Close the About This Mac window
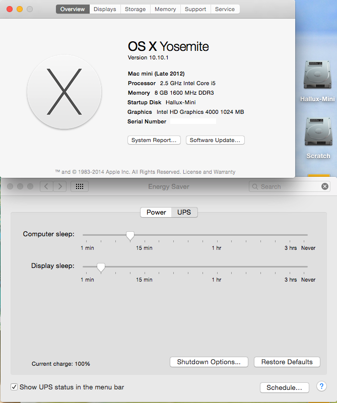337x403 pixels. (x=10, y=9)
